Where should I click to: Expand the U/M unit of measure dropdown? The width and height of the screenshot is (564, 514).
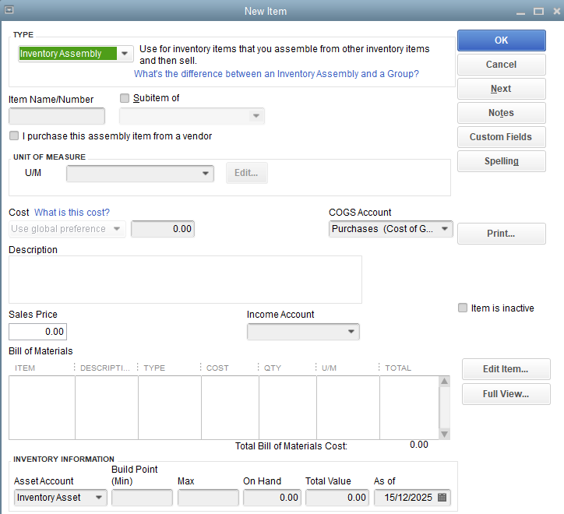click(x=206, y=173)
